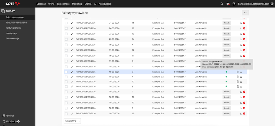Check the FVPROD515/03/2026 row checkbox

pyautogui.click(x=66, y=113)
